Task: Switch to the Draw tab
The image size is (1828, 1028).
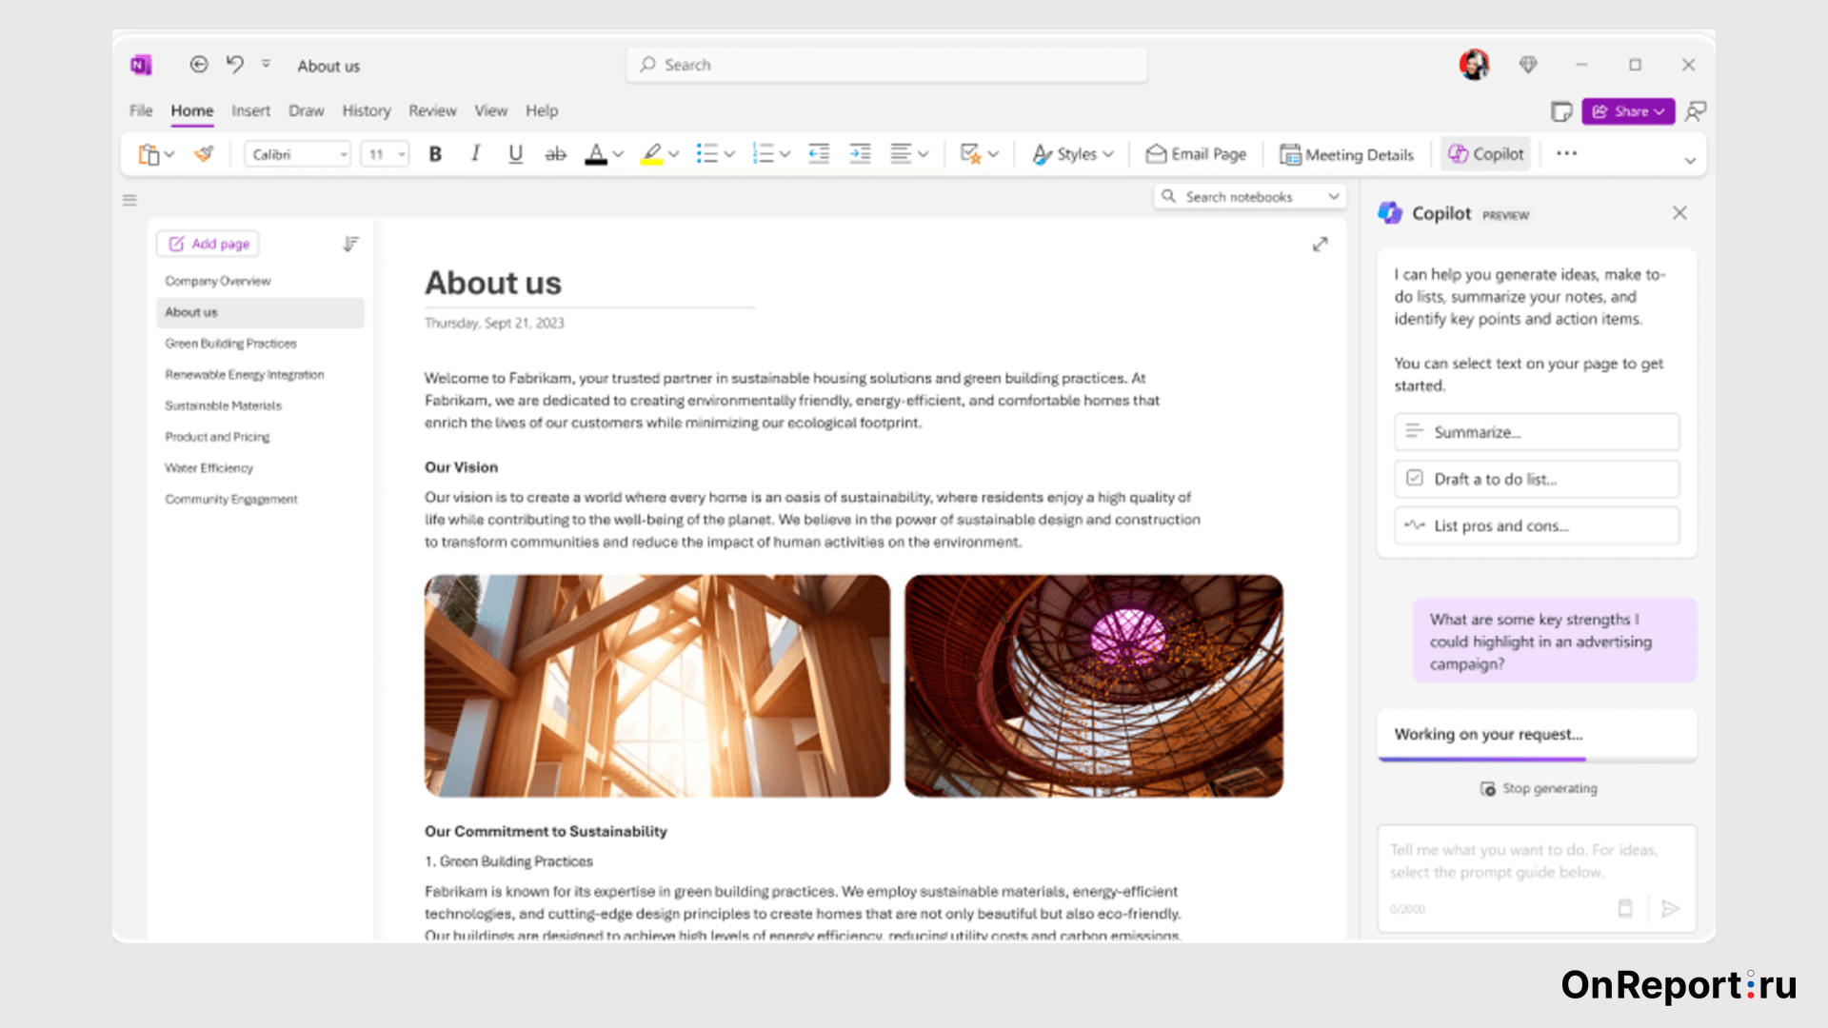Action: tap(307, 110)
